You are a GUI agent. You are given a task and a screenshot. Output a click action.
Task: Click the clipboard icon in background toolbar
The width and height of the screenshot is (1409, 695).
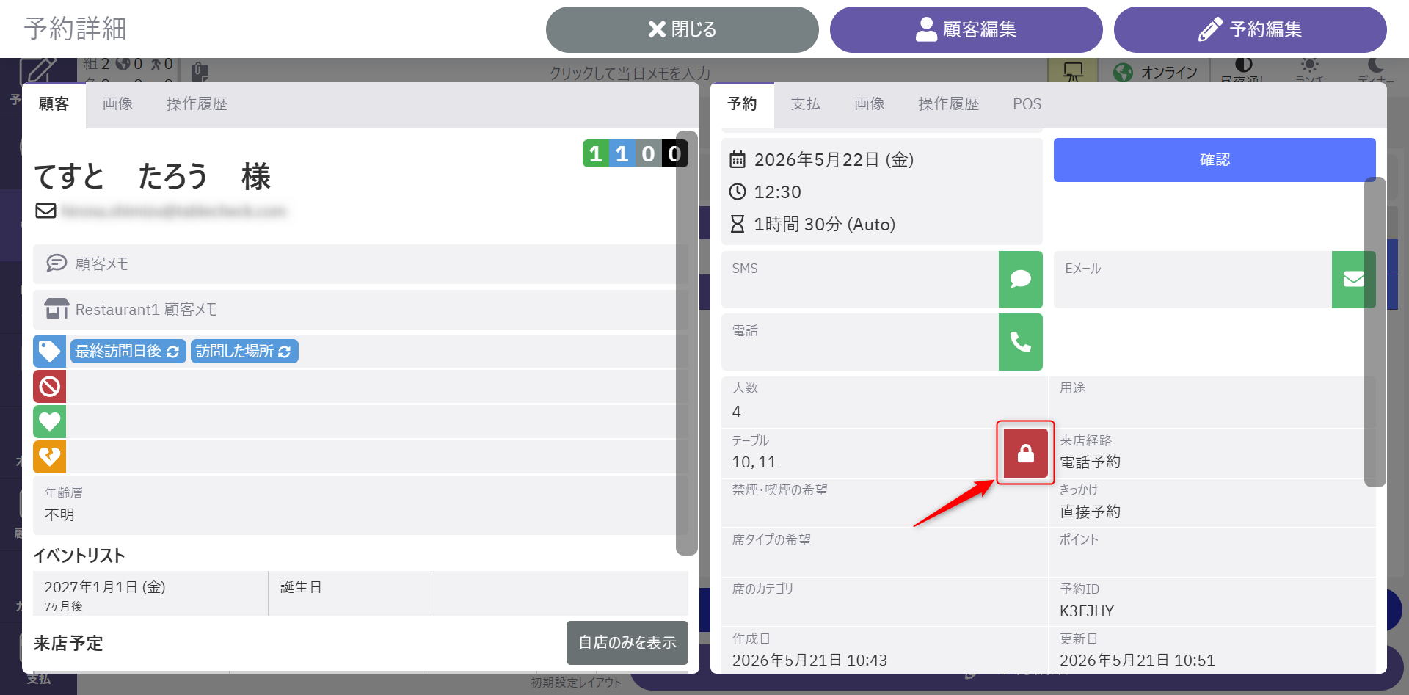[200, 71]
